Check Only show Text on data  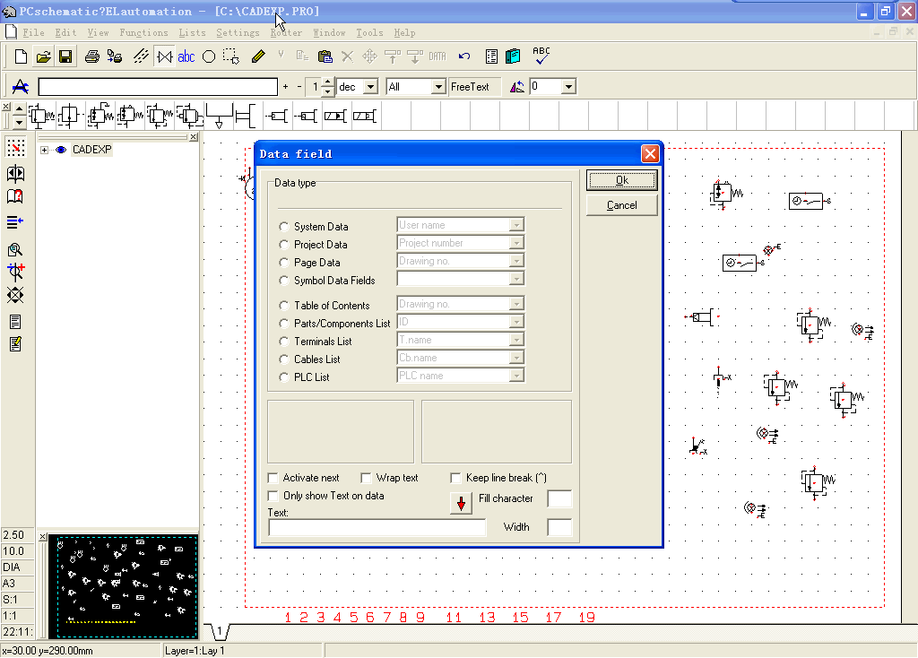tap(273, 496)
